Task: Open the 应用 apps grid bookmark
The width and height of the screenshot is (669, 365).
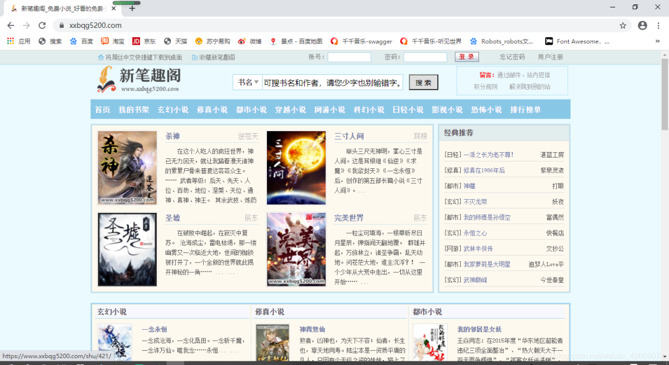Action: coord(19,41)
